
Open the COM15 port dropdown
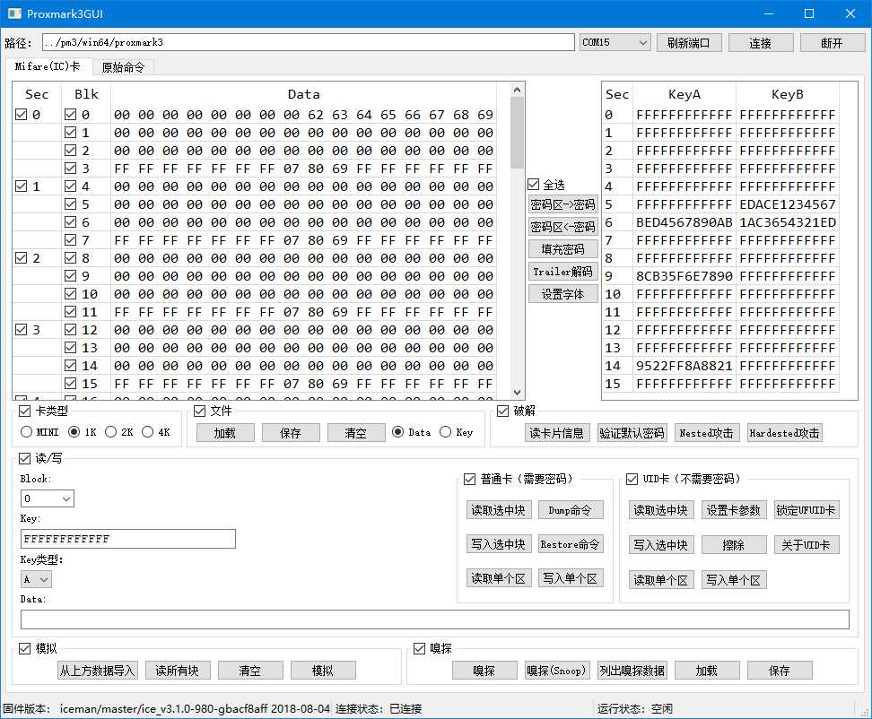click(x=615, y=42)
